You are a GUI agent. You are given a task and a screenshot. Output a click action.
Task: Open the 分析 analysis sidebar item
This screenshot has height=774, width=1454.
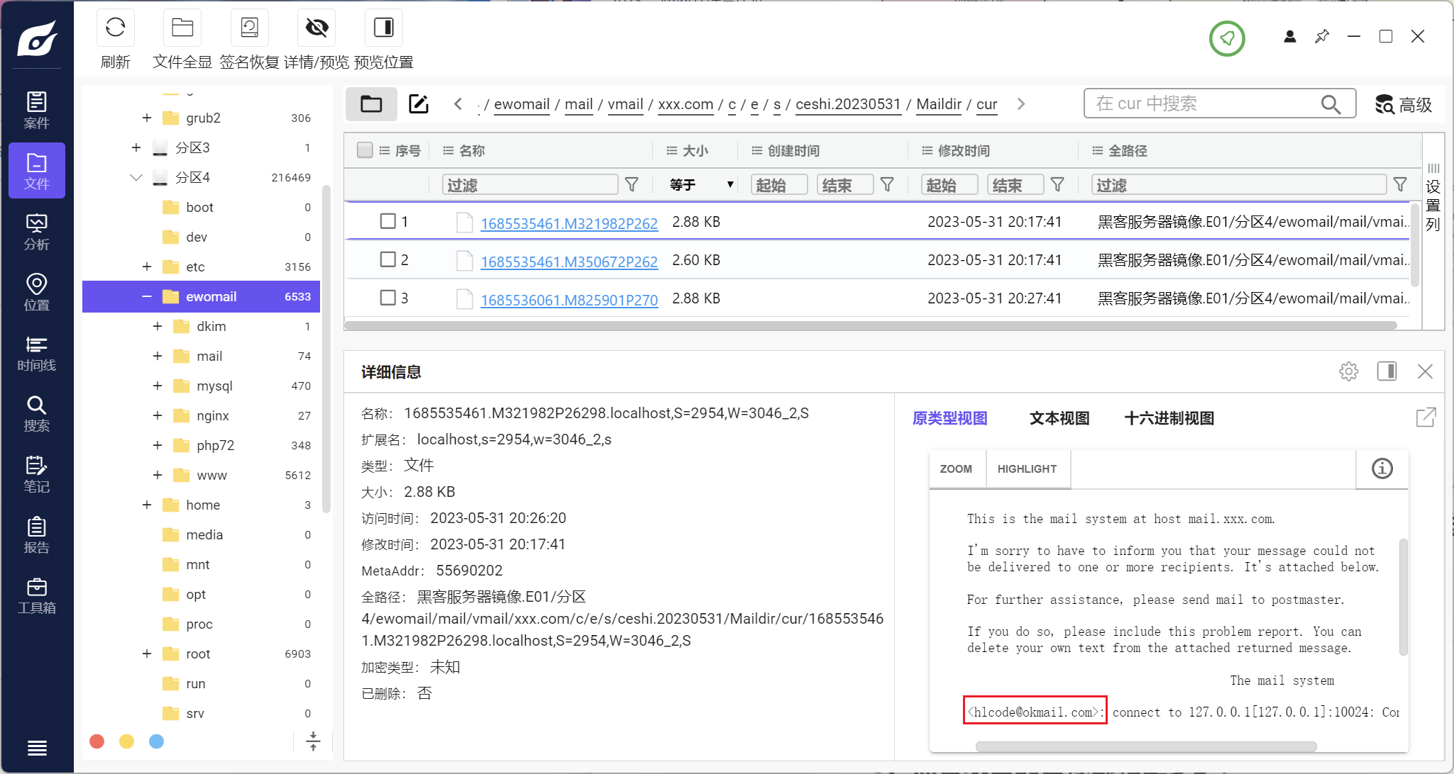pyautogui.click(x=37, y=232)
